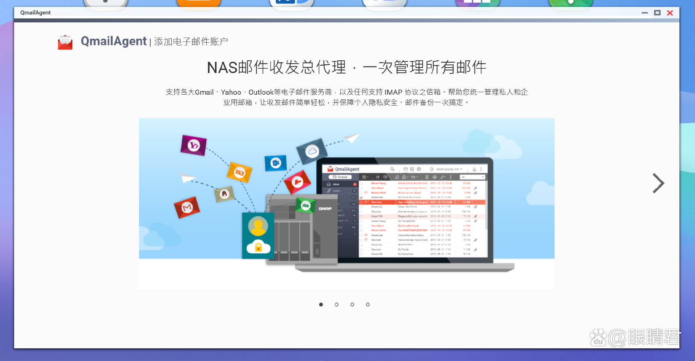695x361 pixels.
Task: Go to the next slide with the right arrow
Action: (x=658, y=183)
